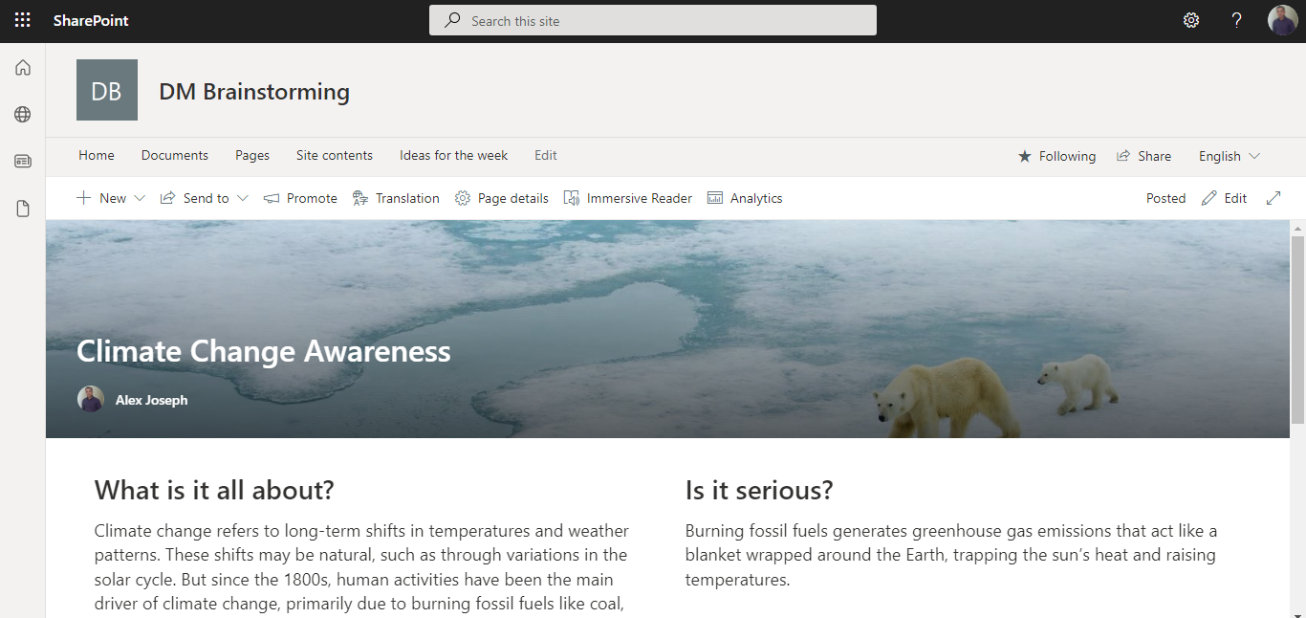This screenshot has height=618, width=1306.
Task: View page Analytics
Action: (x=745, y=198)
